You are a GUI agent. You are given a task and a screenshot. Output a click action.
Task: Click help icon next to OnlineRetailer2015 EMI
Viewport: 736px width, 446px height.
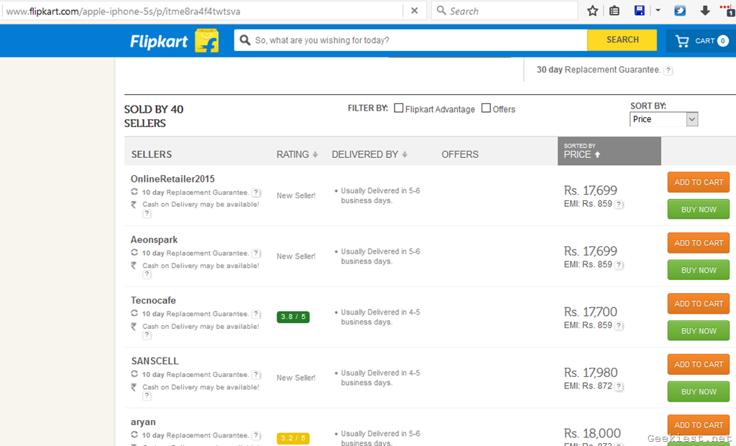pyautogui.click(x=620, y=204)
